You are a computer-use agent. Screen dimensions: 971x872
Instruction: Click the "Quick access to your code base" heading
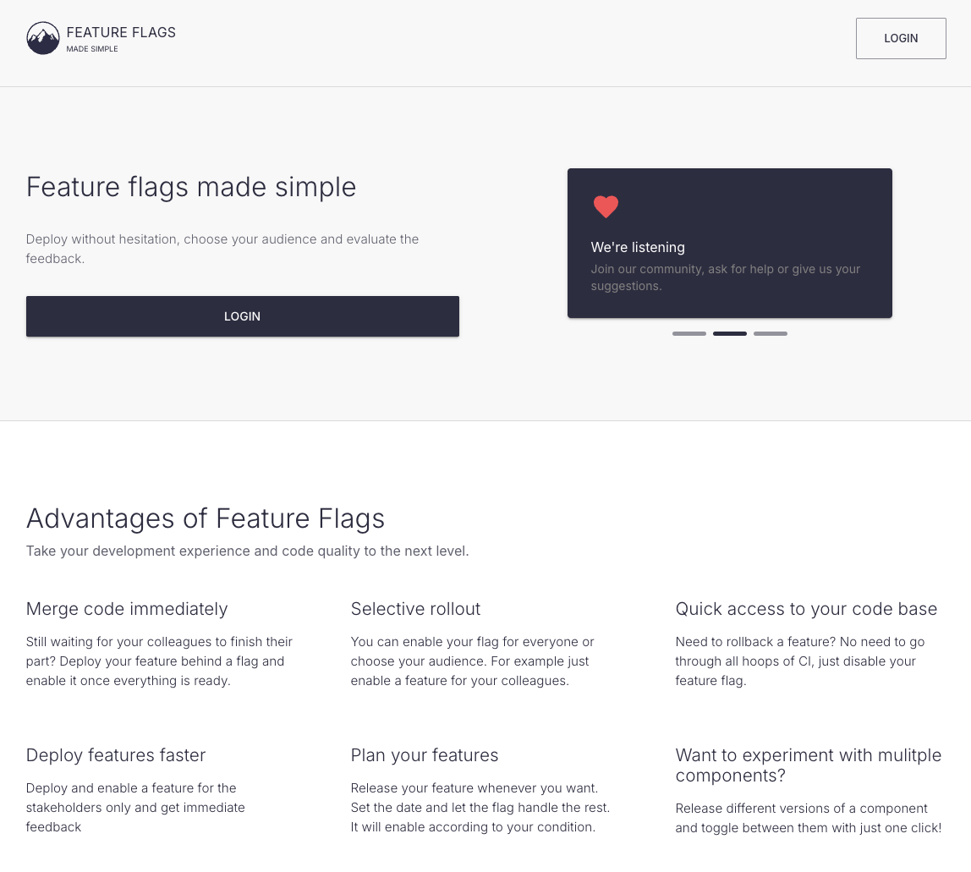click(x=806, y=609)
